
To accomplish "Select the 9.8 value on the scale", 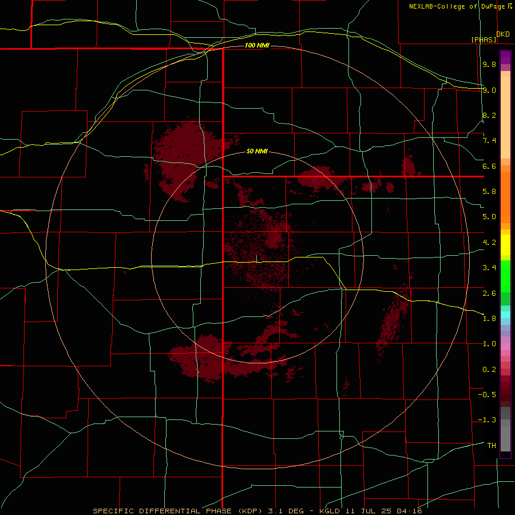I will point(489,64).
